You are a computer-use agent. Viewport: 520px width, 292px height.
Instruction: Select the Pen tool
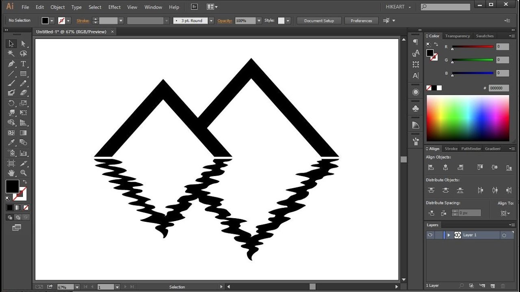(11, 64)
